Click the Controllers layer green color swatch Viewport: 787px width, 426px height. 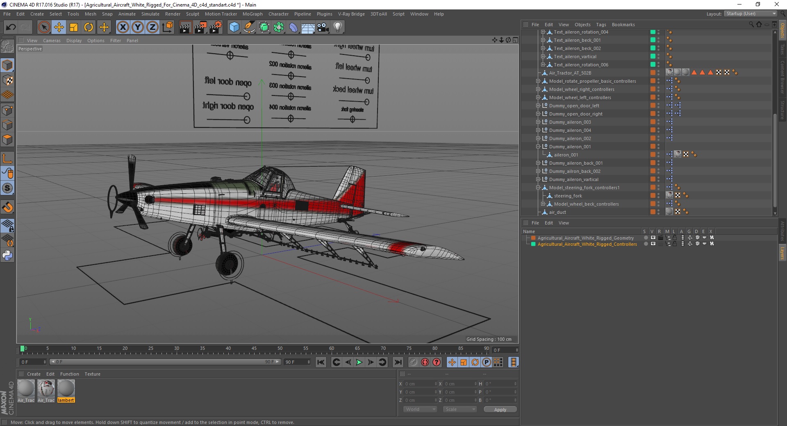tap(533, 244)
